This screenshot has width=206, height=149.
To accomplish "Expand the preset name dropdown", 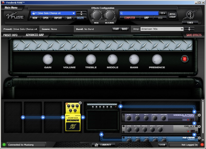I will [x=74, y=13].
